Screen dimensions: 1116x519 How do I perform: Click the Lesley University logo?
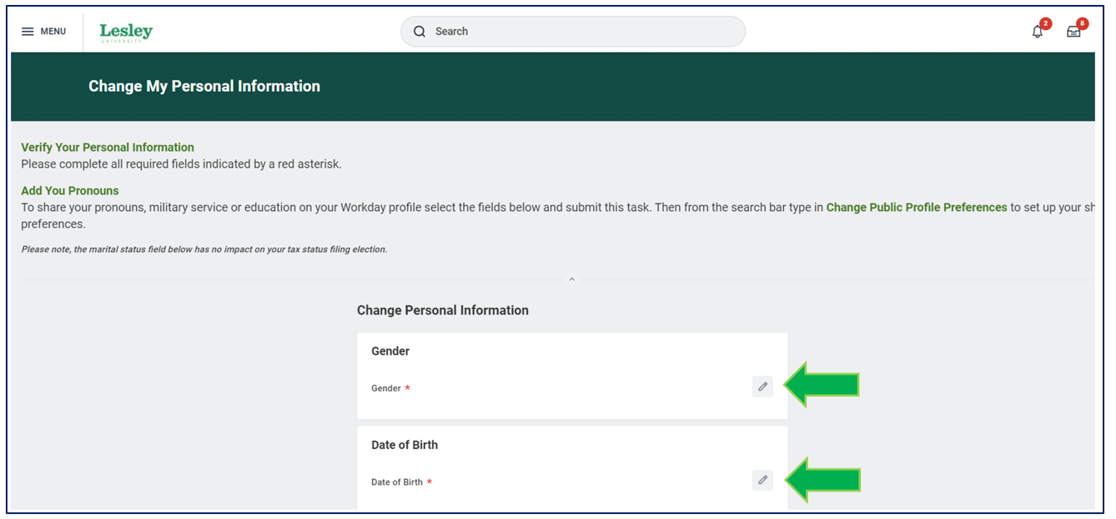(x=126, y=33)
